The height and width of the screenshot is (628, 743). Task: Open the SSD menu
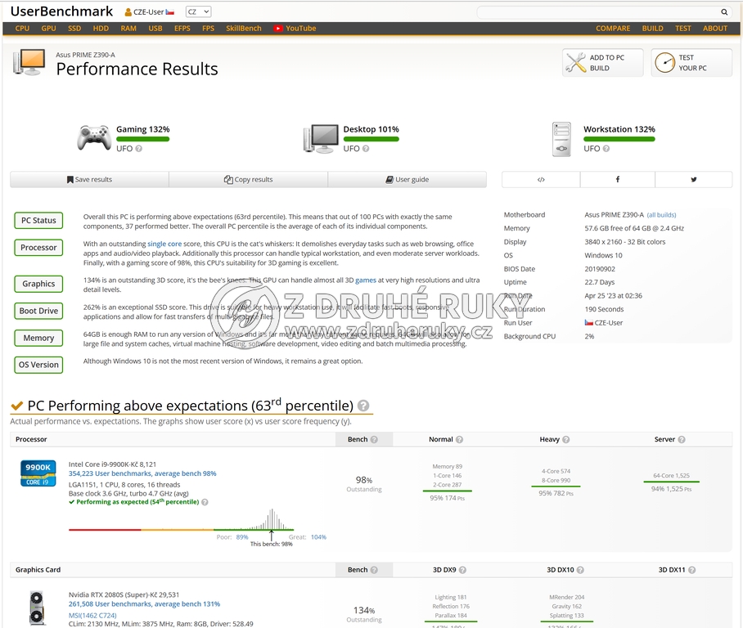[74, 29]
